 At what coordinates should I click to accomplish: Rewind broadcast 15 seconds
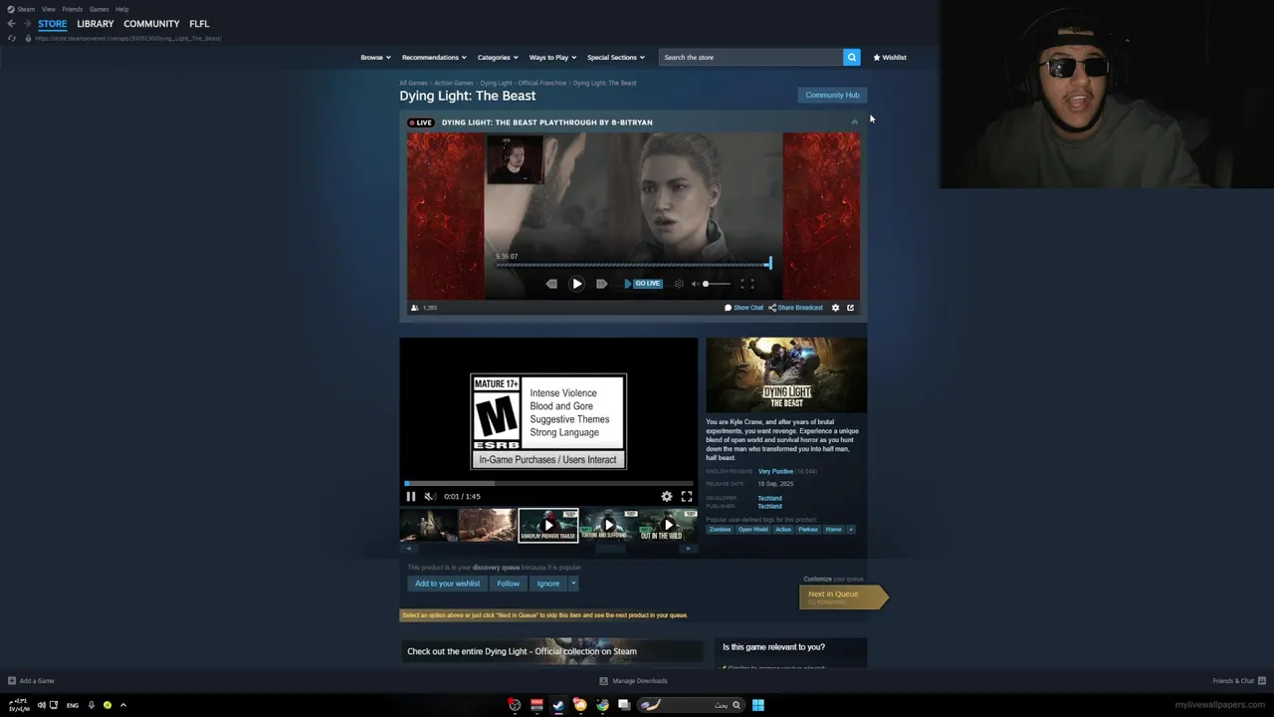tap(551, 284)
